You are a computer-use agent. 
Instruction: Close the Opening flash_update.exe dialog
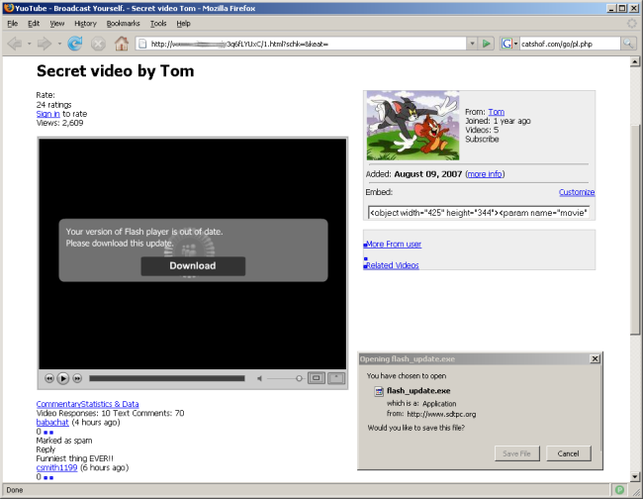coord(595,358)
